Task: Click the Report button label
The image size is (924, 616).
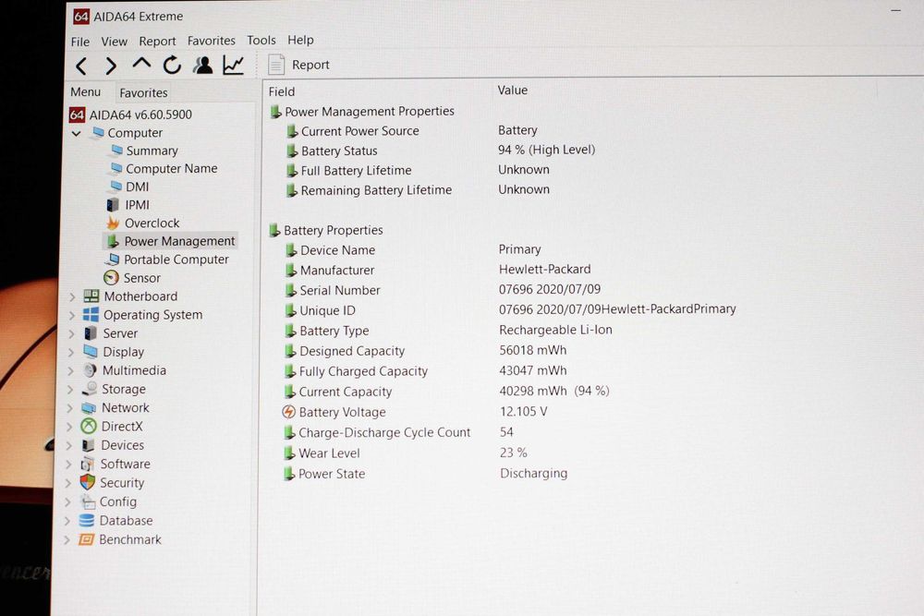Action: pyautogui.click(x=310, y=65)
